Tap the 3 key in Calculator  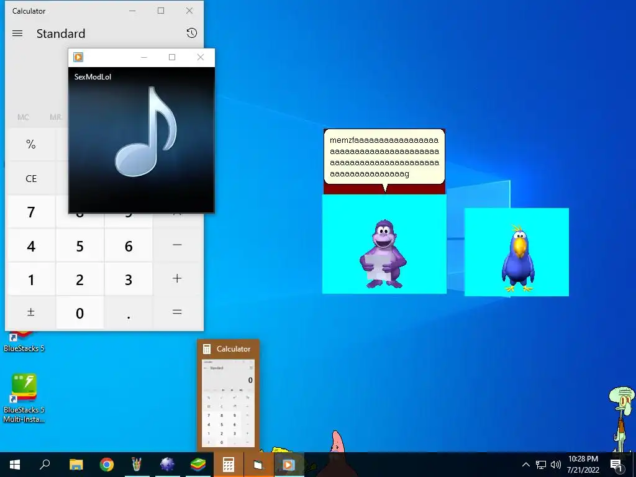129,279
